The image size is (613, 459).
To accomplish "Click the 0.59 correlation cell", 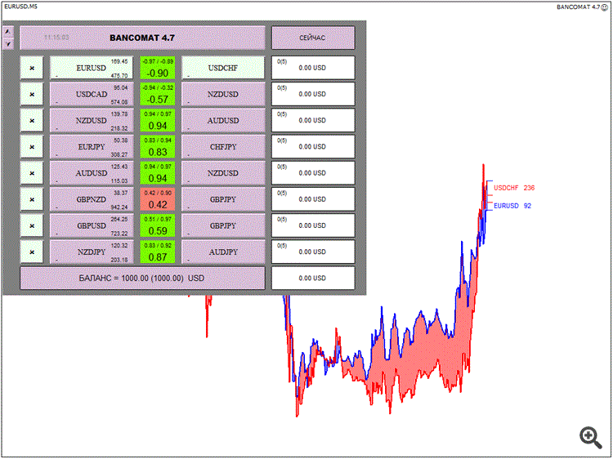I will (x=158, y=225).
